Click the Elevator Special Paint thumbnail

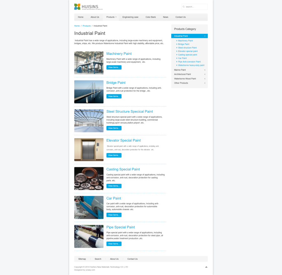(x=89, y=150)
